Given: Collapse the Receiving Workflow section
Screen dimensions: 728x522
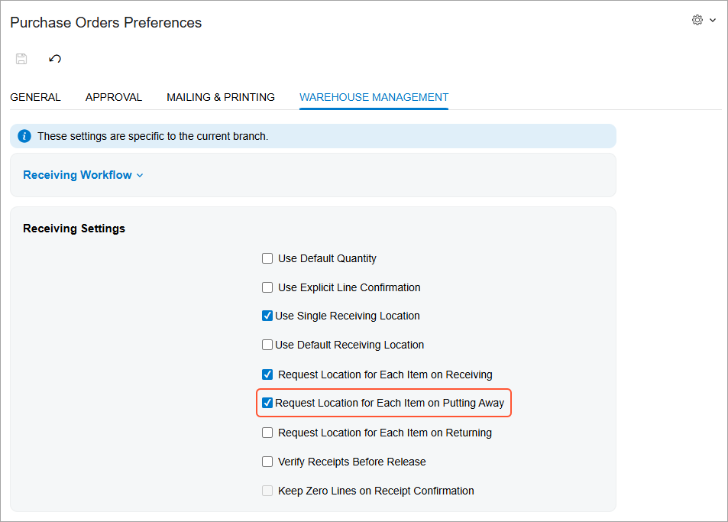Looking at the screenshot, I should [x=77, y=175].
